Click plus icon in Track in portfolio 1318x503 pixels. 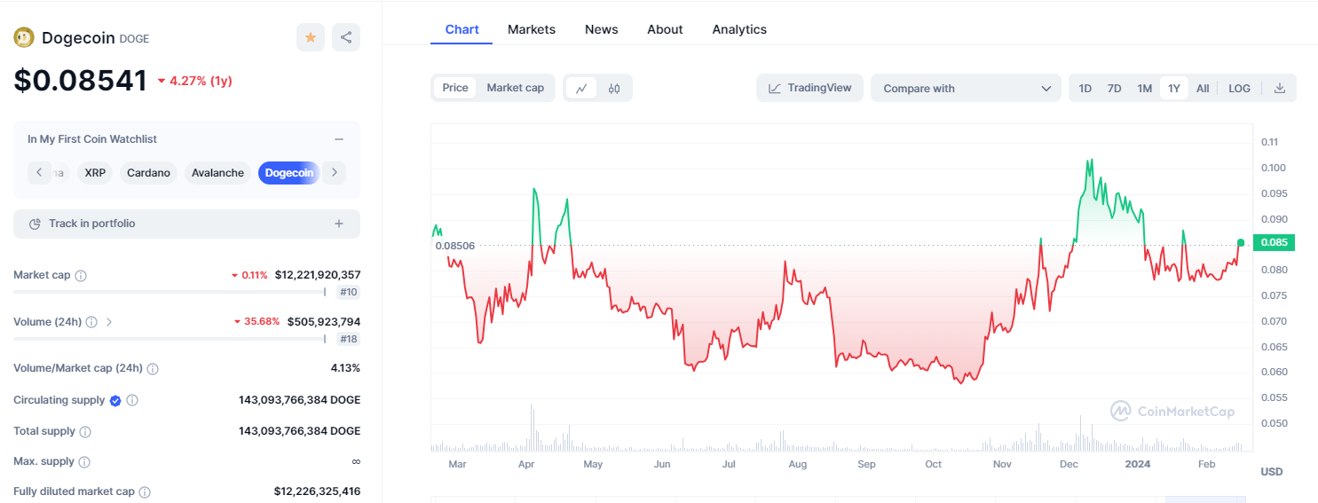(x=339, y=224)
